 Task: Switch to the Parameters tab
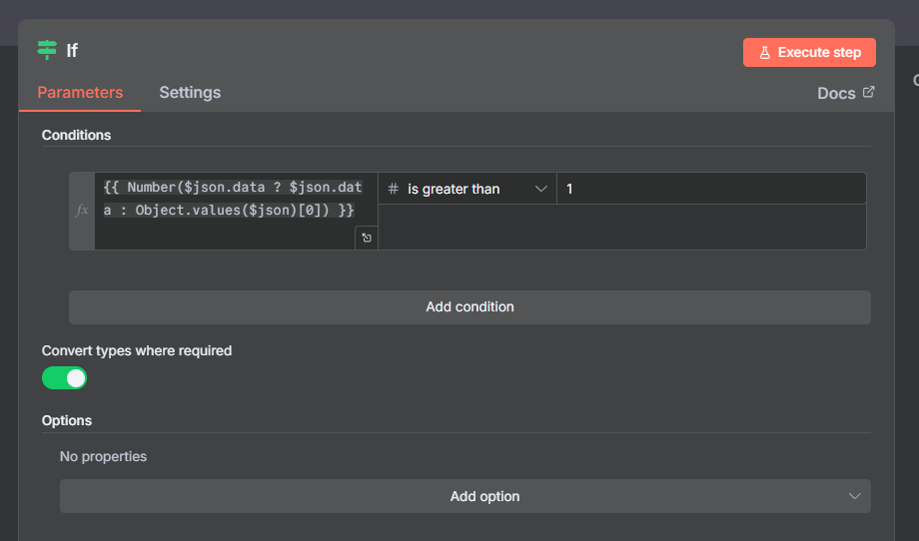click(x=80, y=92)
